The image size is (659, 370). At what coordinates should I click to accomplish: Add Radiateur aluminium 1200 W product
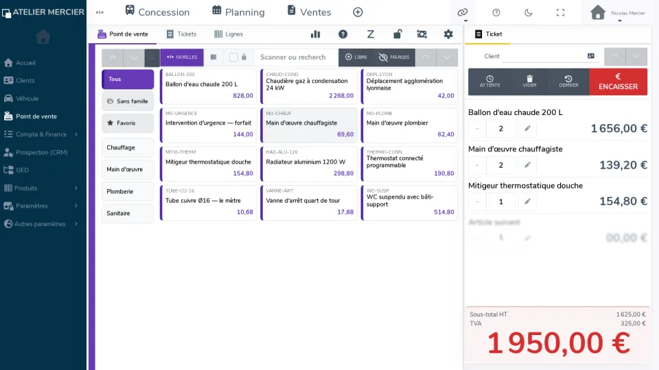tap(309, 164)
